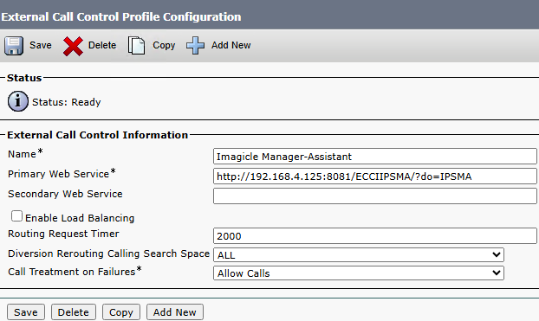Screen dimensions: 539x321
Task: Open Diversion Rerouting Calling Search Space dropdown
Action: pos(359,255)
